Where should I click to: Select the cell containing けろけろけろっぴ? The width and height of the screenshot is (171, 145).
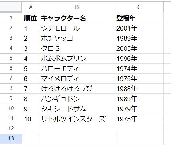77,89
